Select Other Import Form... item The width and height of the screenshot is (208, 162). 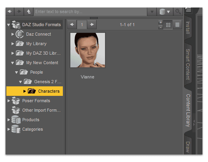pyautogui.click(x=41, y=110)
